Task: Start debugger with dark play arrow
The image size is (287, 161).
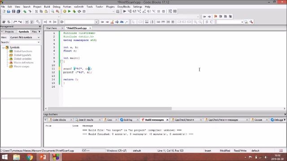Action: pos(125,11)
